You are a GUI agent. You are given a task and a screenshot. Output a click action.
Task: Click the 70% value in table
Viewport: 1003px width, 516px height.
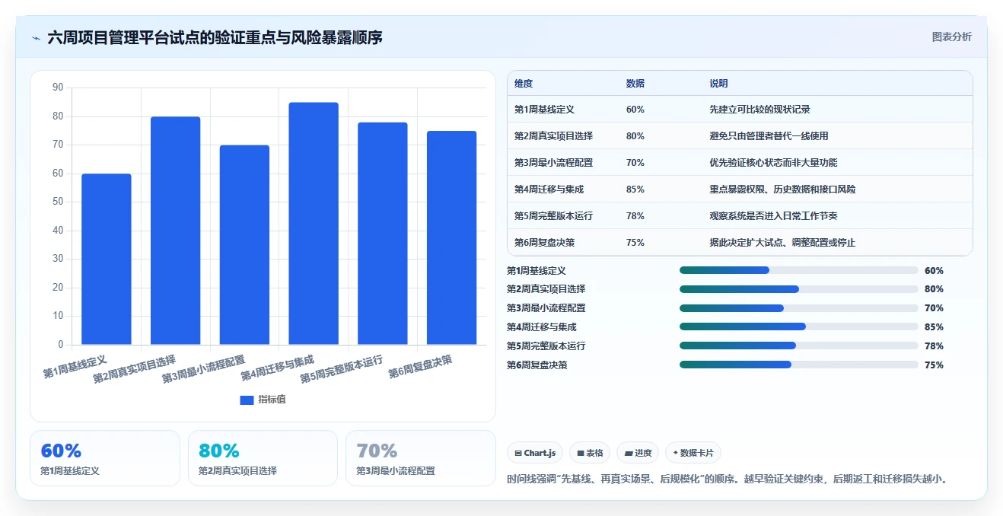[635, 163]
